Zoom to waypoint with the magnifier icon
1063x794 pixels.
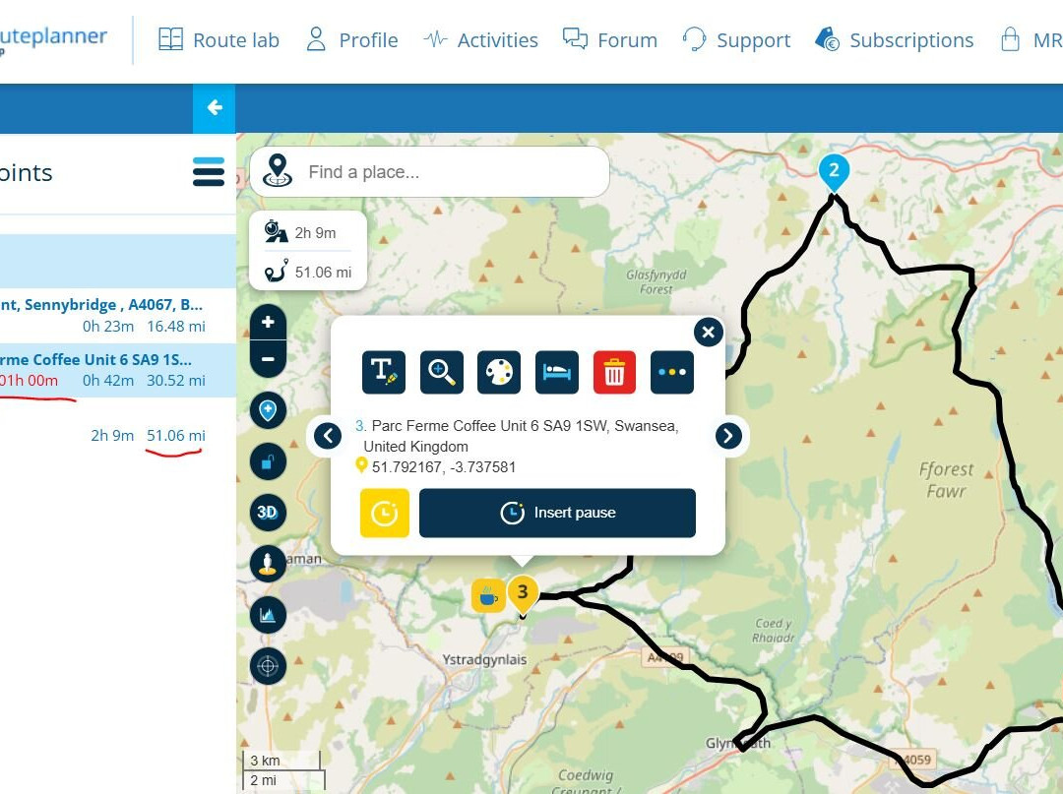[442, 372]
